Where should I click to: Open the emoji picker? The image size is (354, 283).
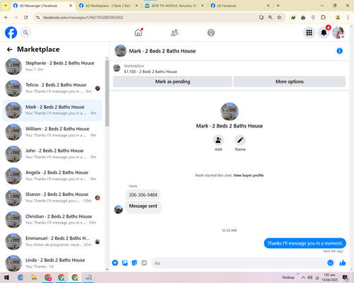point(331,262)
